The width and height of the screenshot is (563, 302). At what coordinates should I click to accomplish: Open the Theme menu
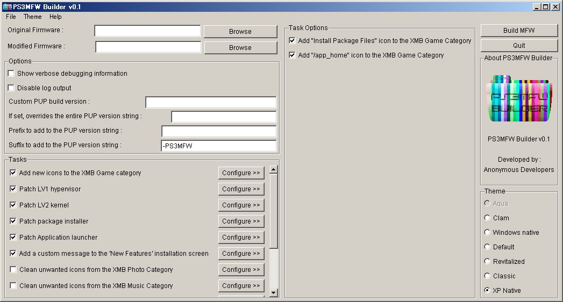click(x=33, y=17)
